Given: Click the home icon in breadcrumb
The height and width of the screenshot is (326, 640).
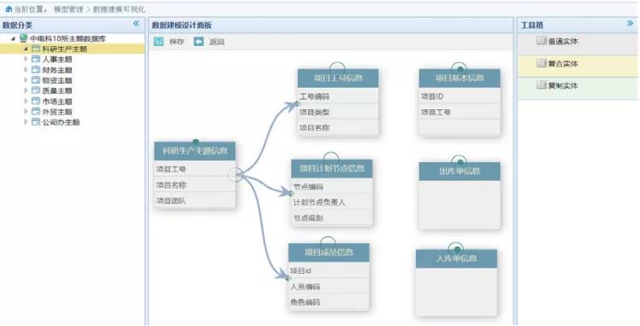Looking at the screenshot, I should 9,9.
